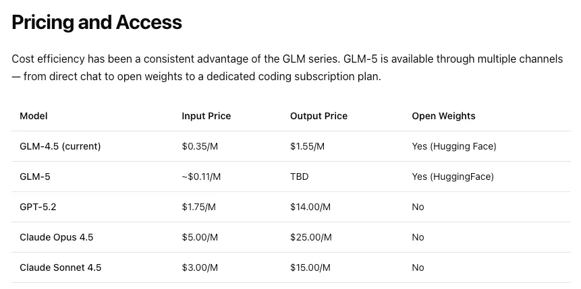Select the $25.00/M output price cell
Image resolution: width=581 pixels, height=289 pixels.
(310, 237)
